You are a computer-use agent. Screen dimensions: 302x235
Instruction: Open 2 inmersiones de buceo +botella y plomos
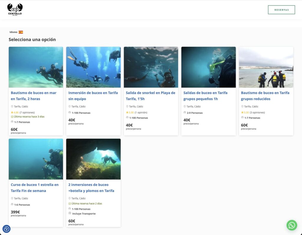click(x=91, y=188)
